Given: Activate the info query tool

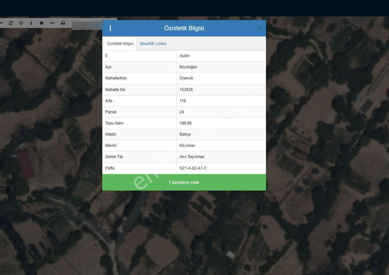Looking at the screenshot, I should [31, 23].
